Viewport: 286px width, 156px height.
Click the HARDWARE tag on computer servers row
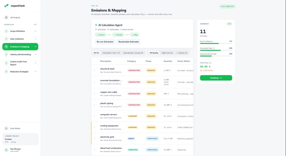[132, 116]
